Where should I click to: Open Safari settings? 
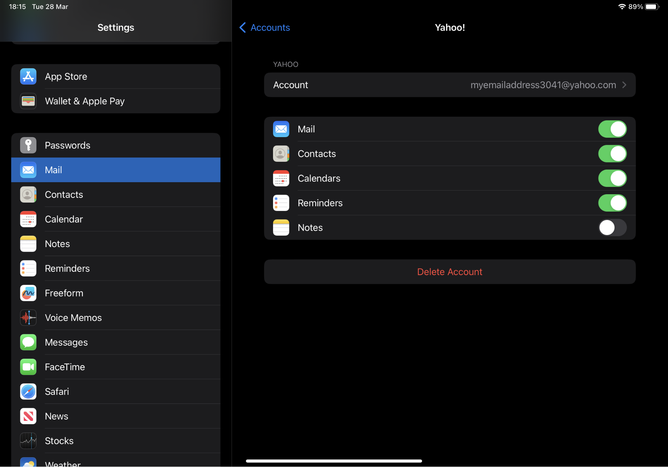[116, 391]
